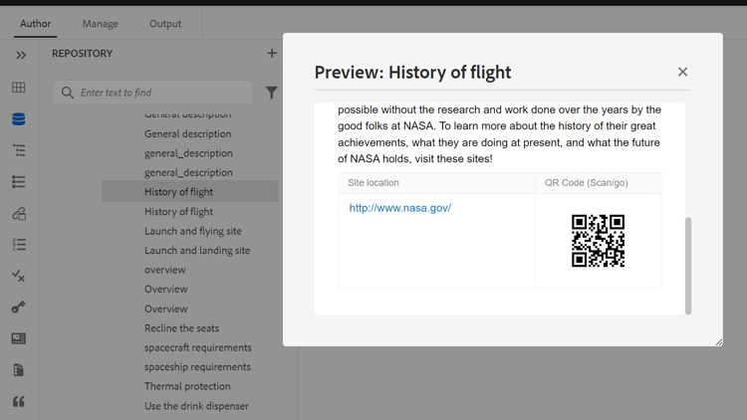
Task: Switch to the Manage tab
Action: (100, 23)
